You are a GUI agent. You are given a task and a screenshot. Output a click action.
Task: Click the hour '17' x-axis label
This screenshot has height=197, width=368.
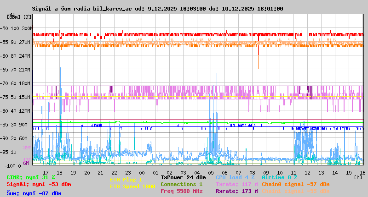pos(46,173)
